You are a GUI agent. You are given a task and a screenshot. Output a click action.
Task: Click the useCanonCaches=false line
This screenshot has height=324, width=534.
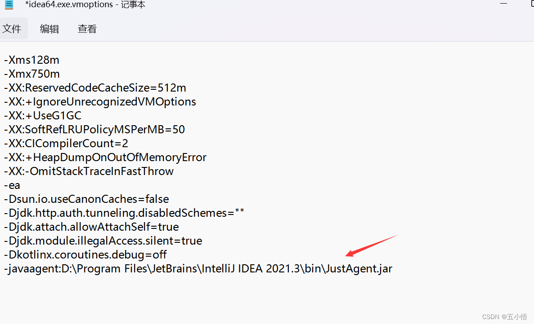86,199
